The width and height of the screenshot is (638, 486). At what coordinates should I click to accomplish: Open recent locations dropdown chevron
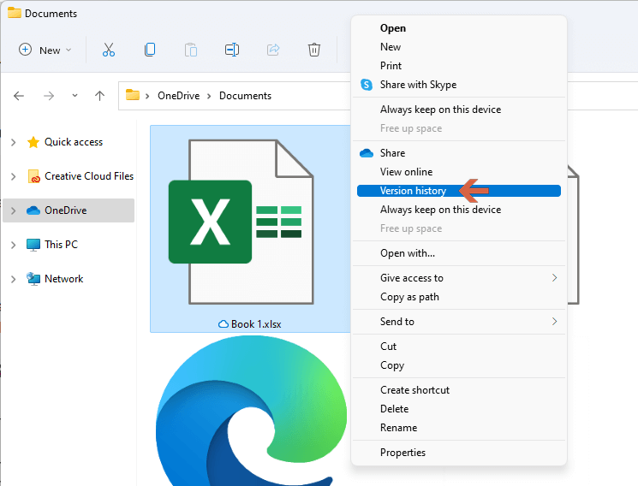click(75, 96)
